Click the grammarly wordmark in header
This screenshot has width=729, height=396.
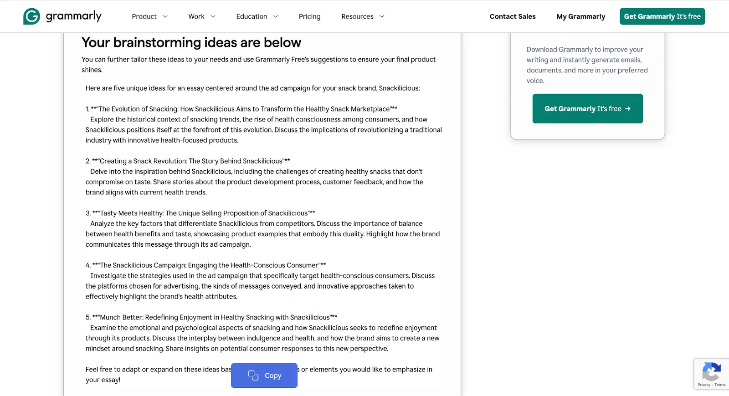coord(74,16)
